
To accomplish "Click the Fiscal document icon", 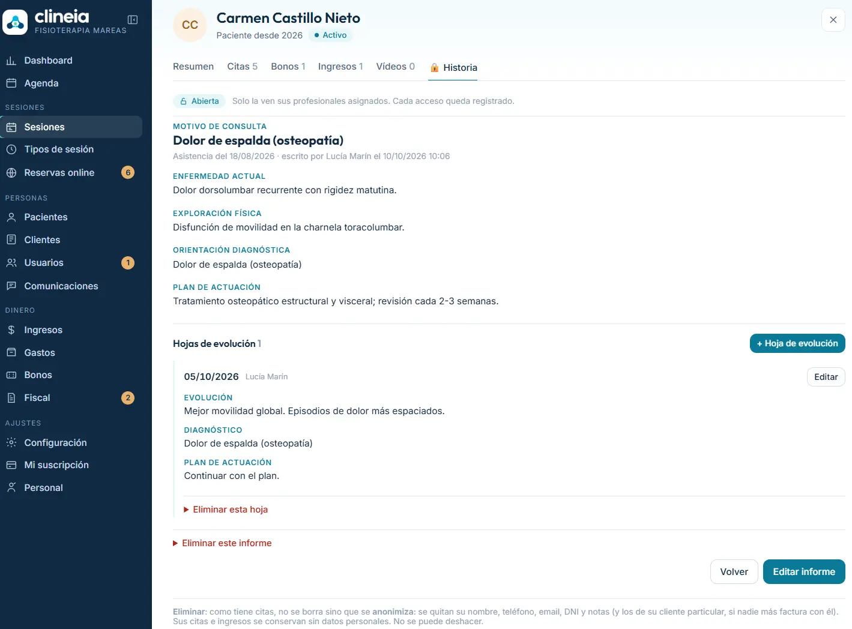I will (11, 398).
